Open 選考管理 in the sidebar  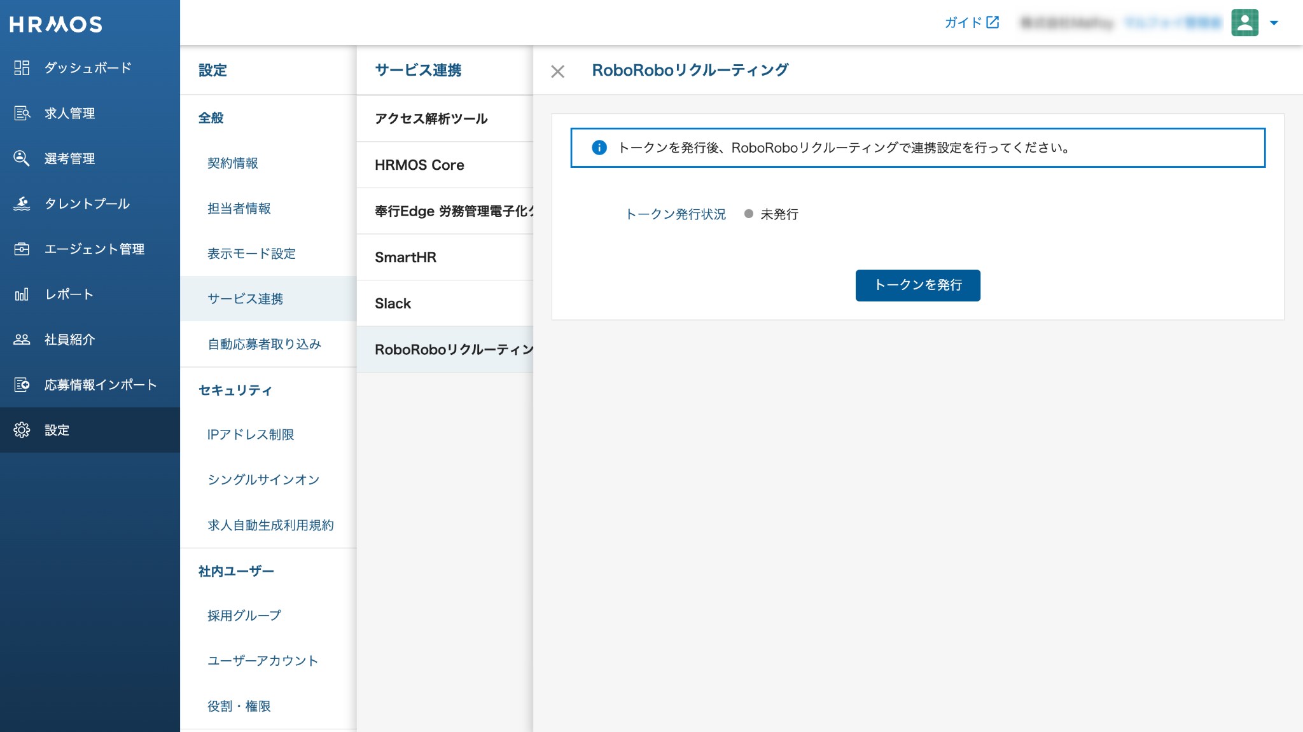(x=90, y=158)
